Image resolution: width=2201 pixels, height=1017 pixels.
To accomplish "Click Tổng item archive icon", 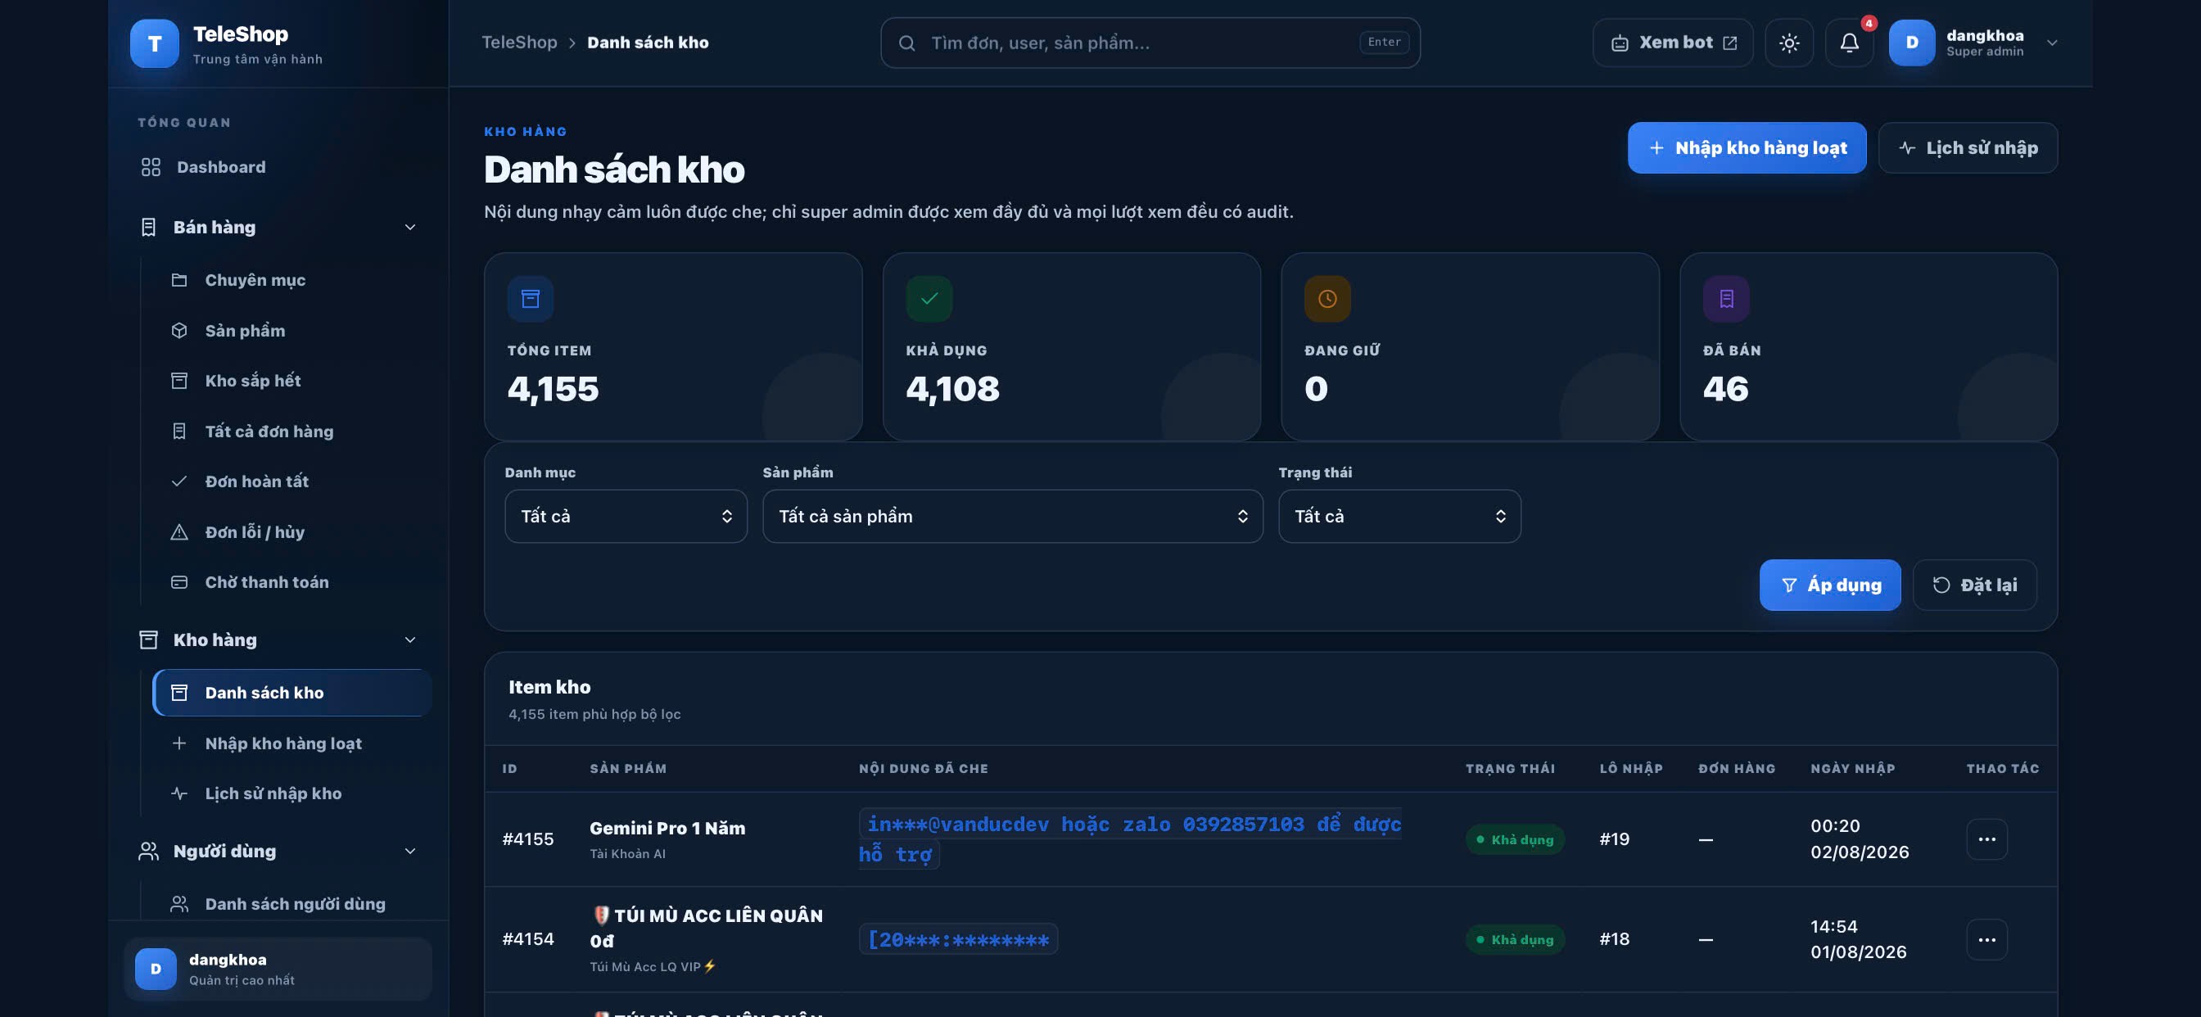I will coord(530,299).
